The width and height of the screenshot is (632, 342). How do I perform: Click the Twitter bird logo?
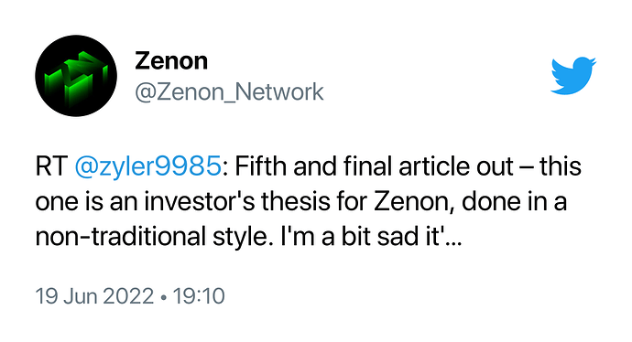[x=573, y=76]
